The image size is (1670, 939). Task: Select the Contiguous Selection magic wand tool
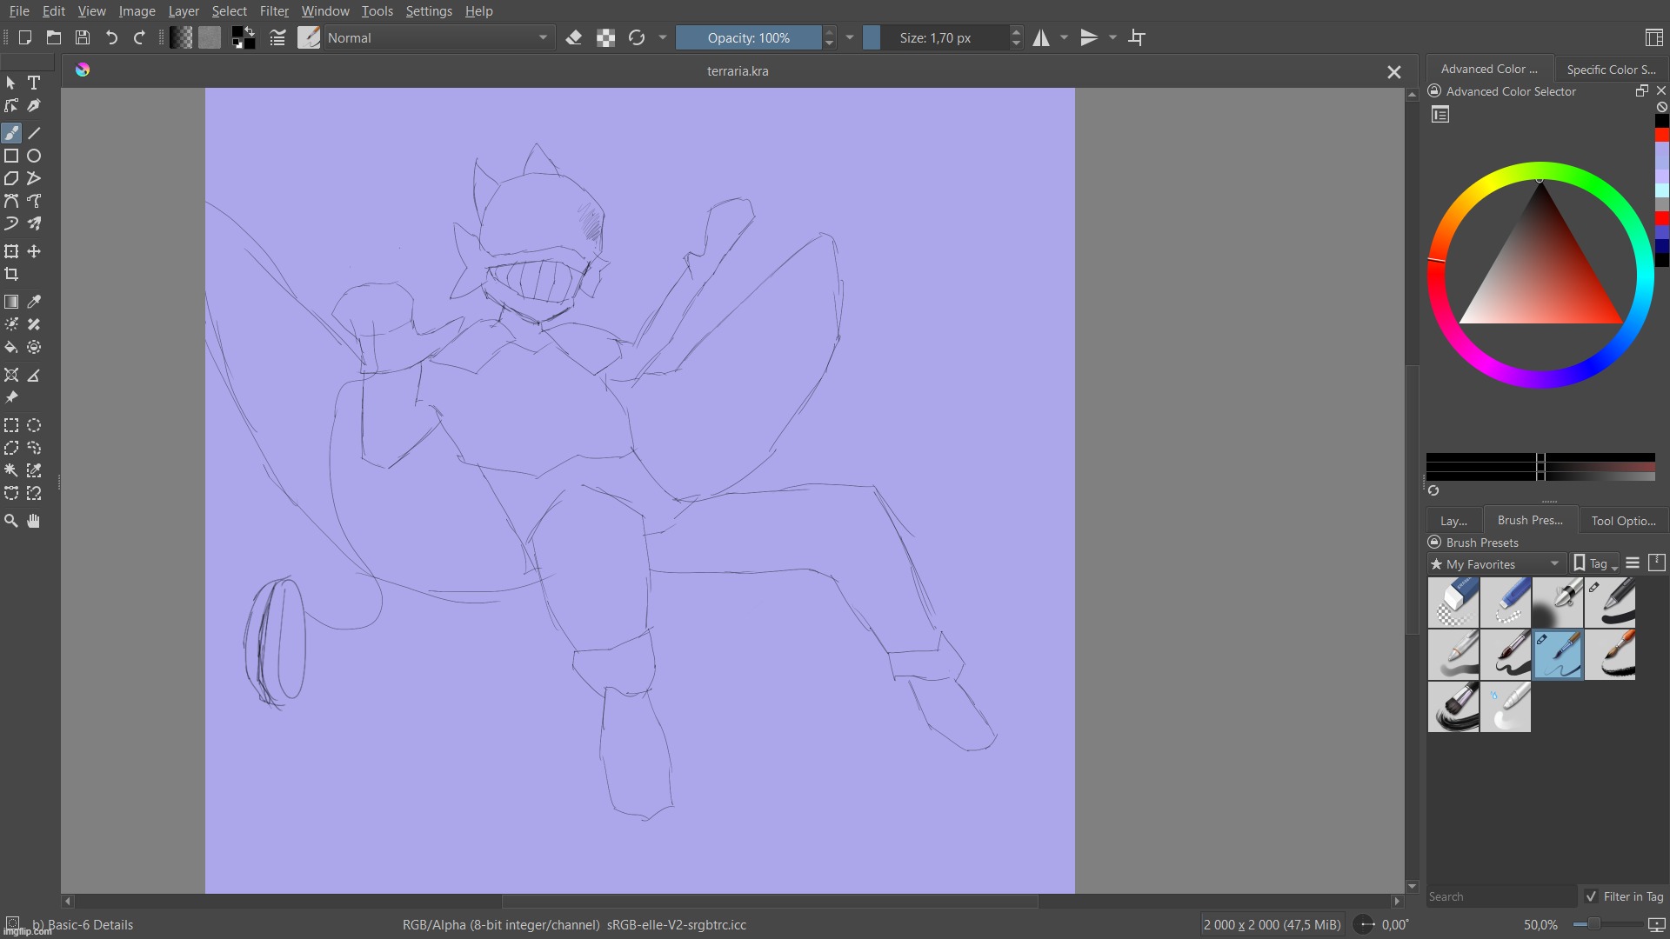pos(11,470)
